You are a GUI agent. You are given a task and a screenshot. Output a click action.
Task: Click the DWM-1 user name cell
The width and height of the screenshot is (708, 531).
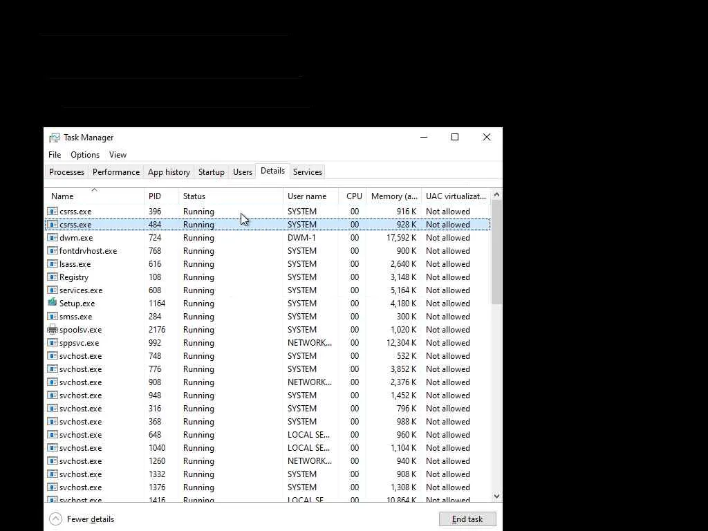point(301,238)
